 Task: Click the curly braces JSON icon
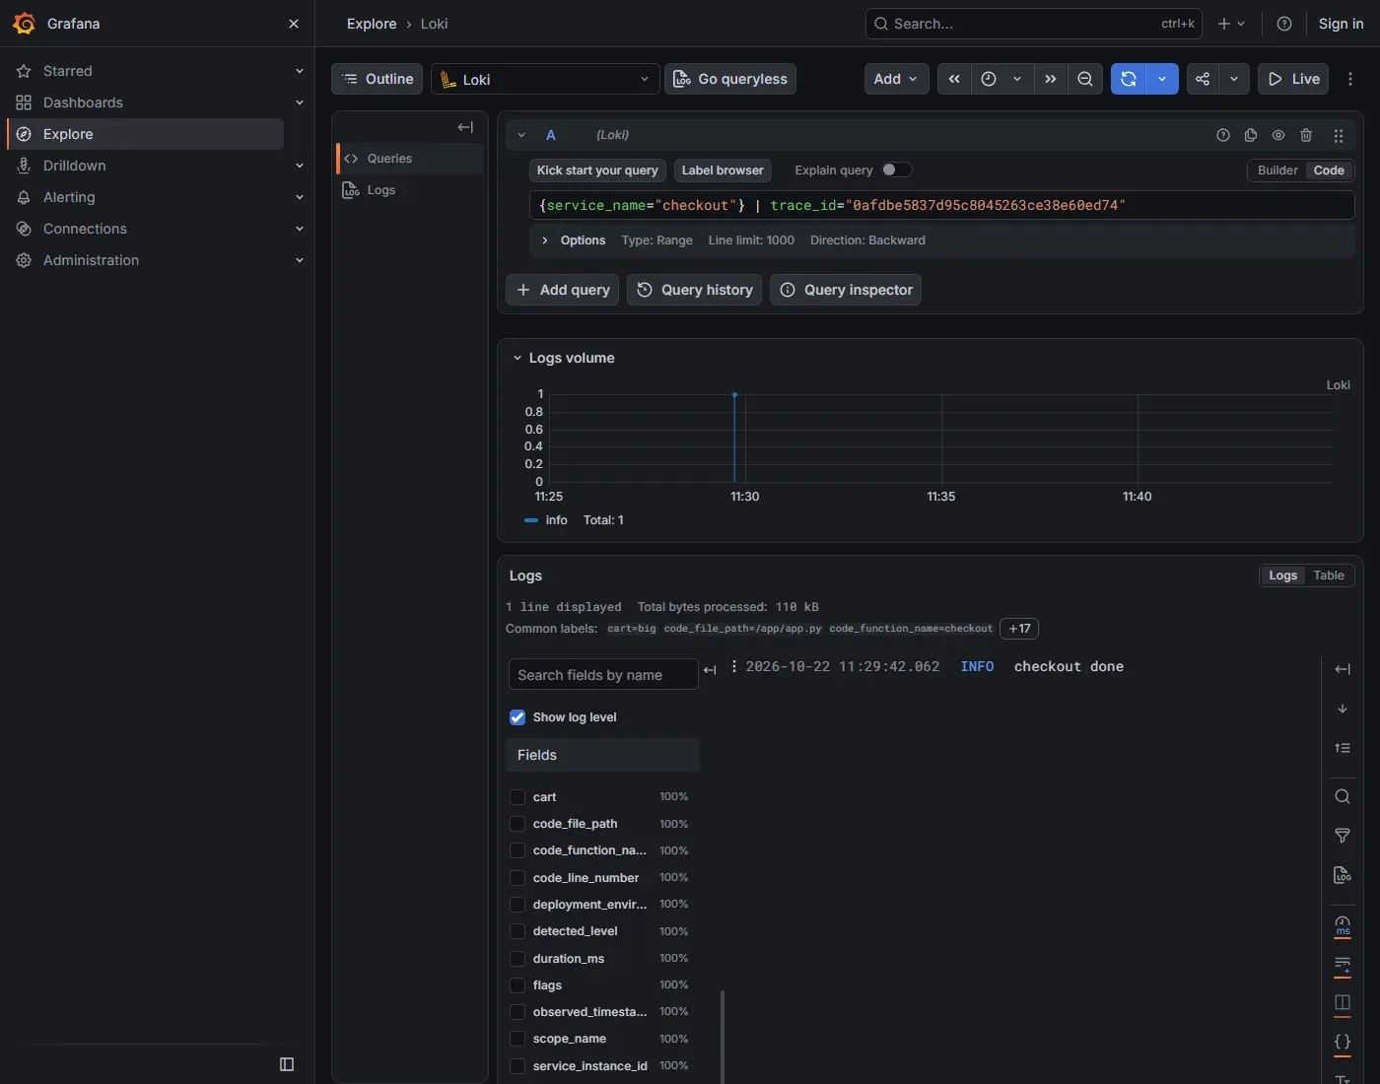[1343, 1042]
